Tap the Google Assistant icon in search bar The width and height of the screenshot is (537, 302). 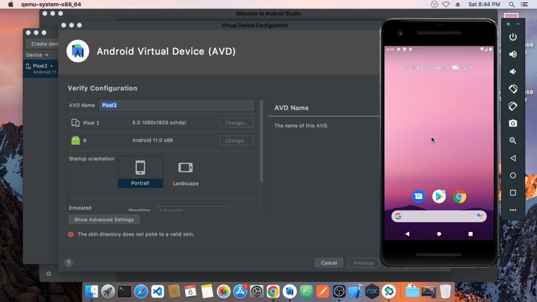click(x=480, y=216)
